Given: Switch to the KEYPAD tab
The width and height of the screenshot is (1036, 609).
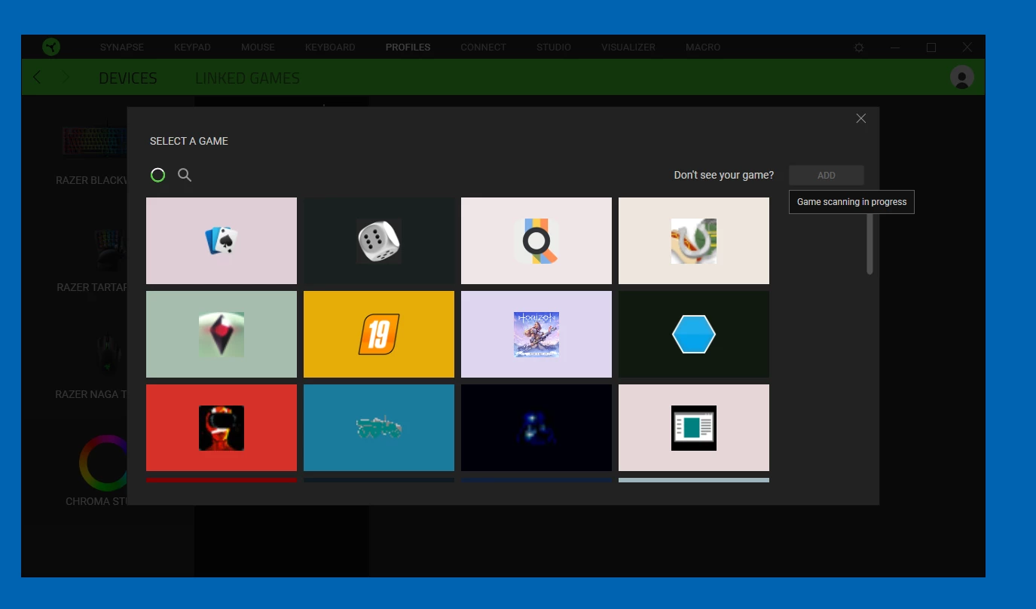Looking at the screenshot, I should coord(192,47).
